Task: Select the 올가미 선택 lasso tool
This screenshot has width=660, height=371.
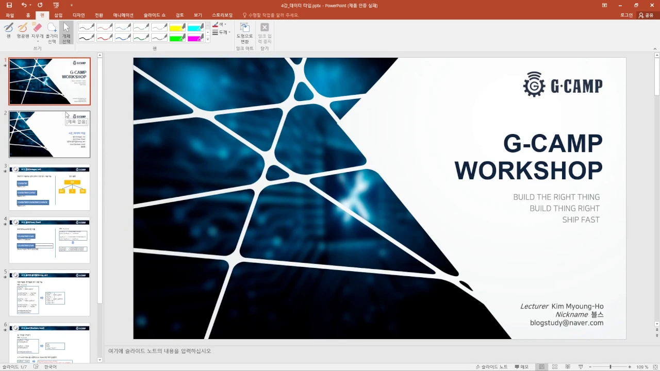Action: [x=52, y=32]
